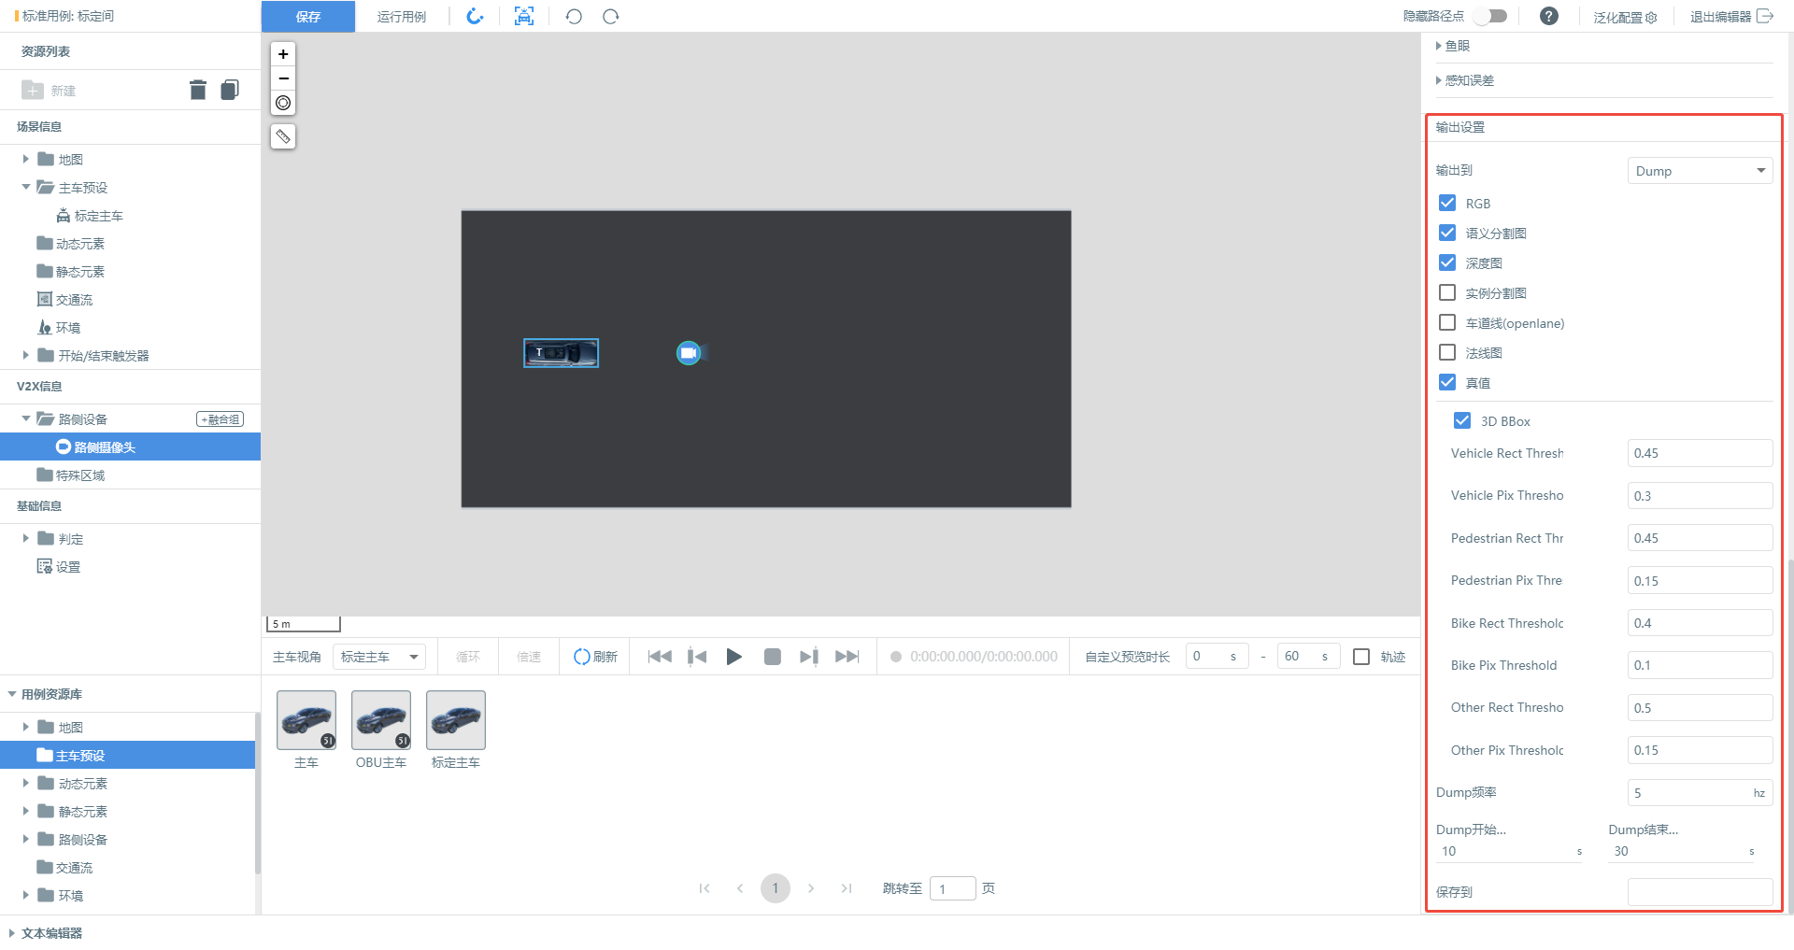Screen dimensions: 1794x950
Task: Enable the 实例分割图 checkbox
Action: [x=1447, y=292]
